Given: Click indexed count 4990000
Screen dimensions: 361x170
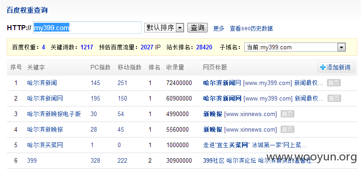Looking at the screenshot, I should click(177, 114).
